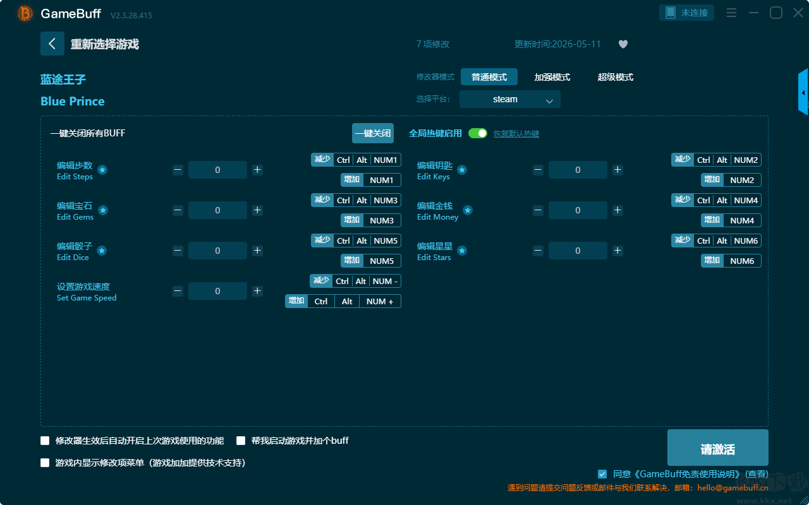809x505 pixels.
Task: Click the Ctrl Alt NUM + increase hotkey
Action: (x=343, y=301)
